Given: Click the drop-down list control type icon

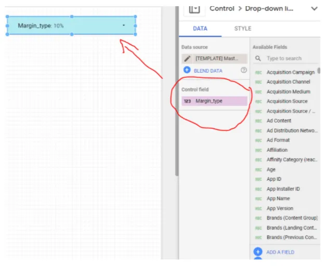Looking at the screenshot, I should [x=194, y=9].
